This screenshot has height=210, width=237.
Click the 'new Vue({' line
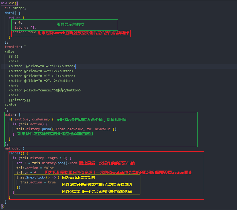[x=10, y=3]
